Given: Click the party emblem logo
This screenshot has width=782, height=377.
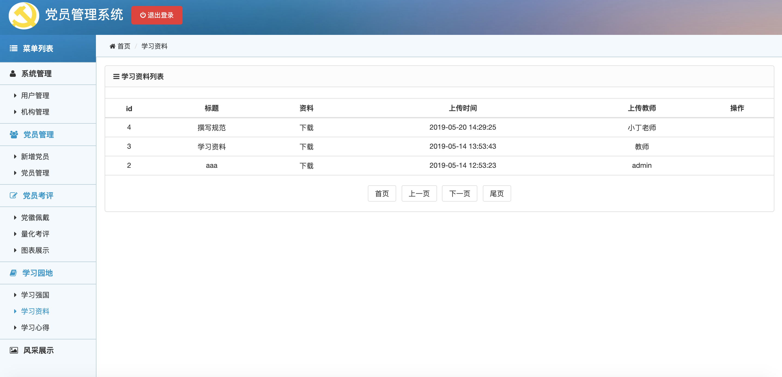Looking at the screenshot, I should [24, 16].
